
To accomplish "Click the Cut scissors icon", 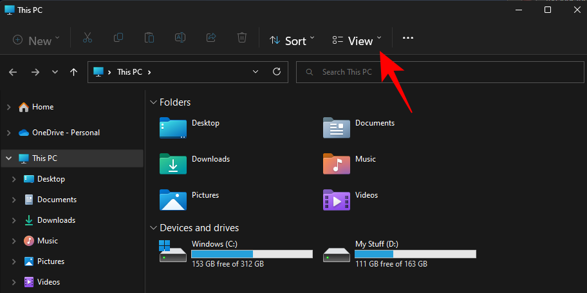I will 88,37.
